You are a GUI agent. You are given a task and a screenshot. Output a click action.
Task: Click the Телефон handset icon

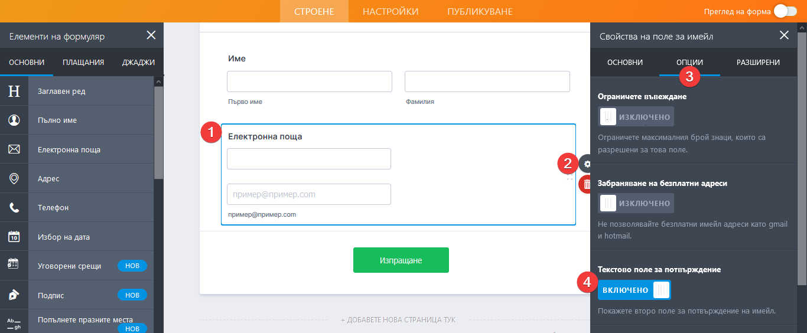click(x=14, y=208)
